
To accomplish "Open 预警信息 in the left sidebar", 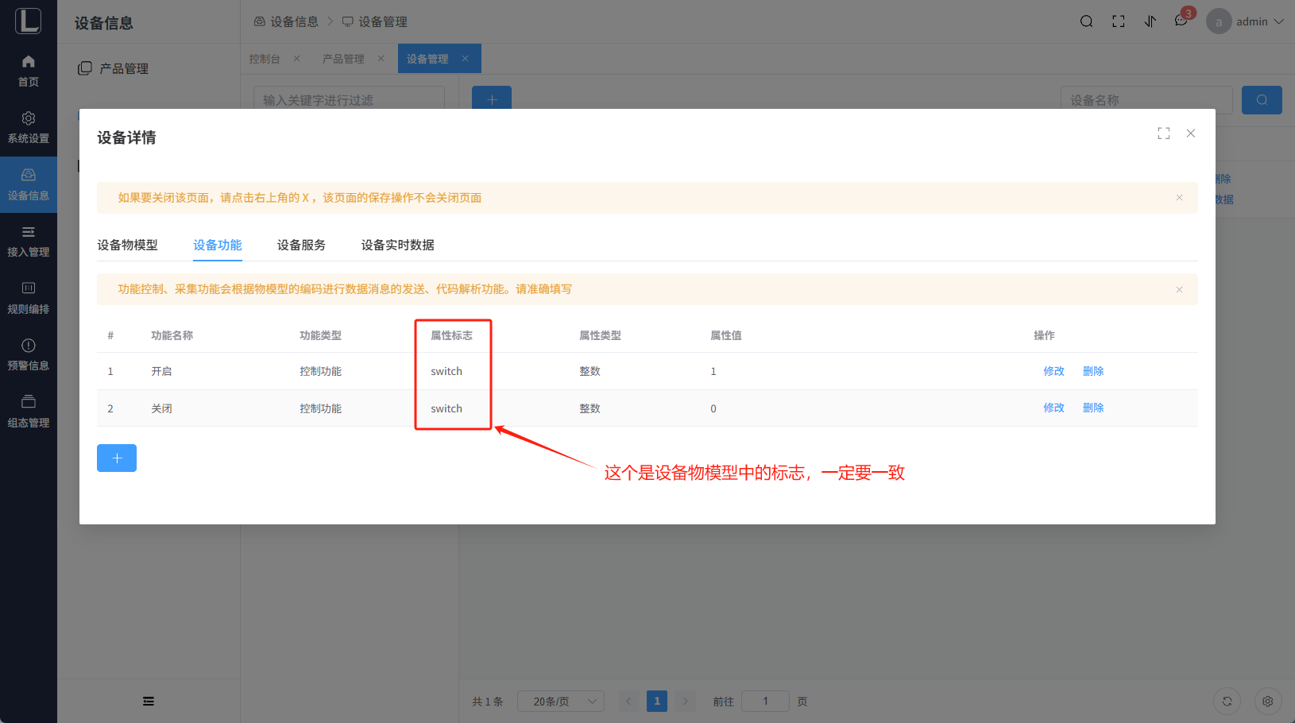I will (29, 354).
